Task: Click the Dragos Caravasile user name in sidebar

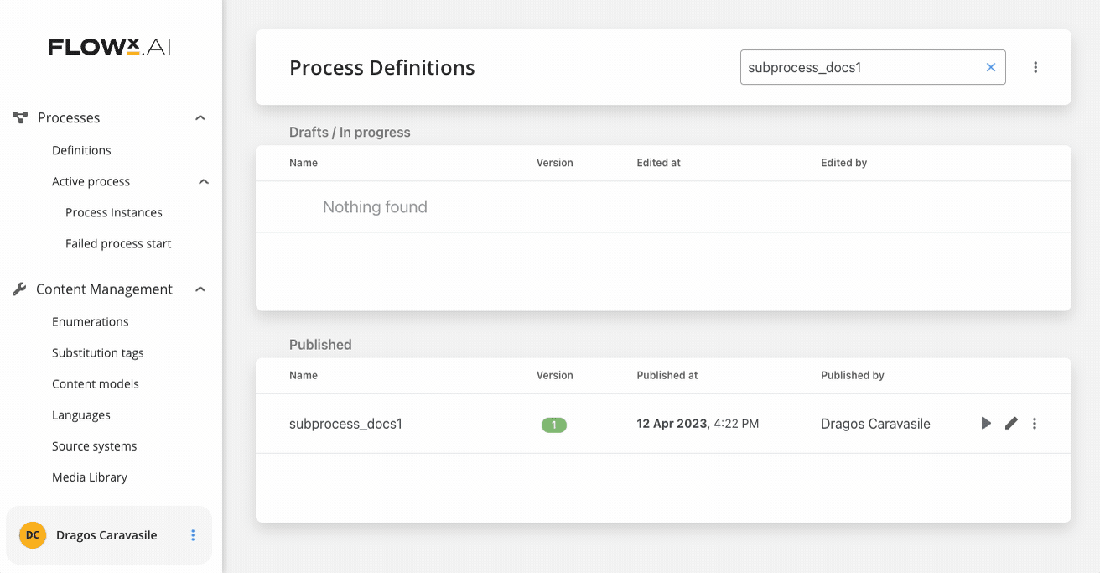Action: point(106,535)
